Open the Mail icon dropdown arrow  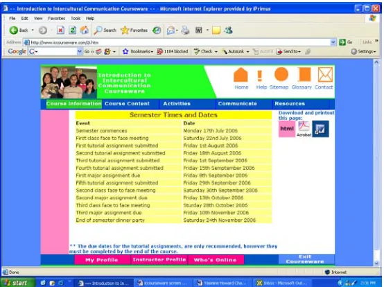tap(177, 31)
